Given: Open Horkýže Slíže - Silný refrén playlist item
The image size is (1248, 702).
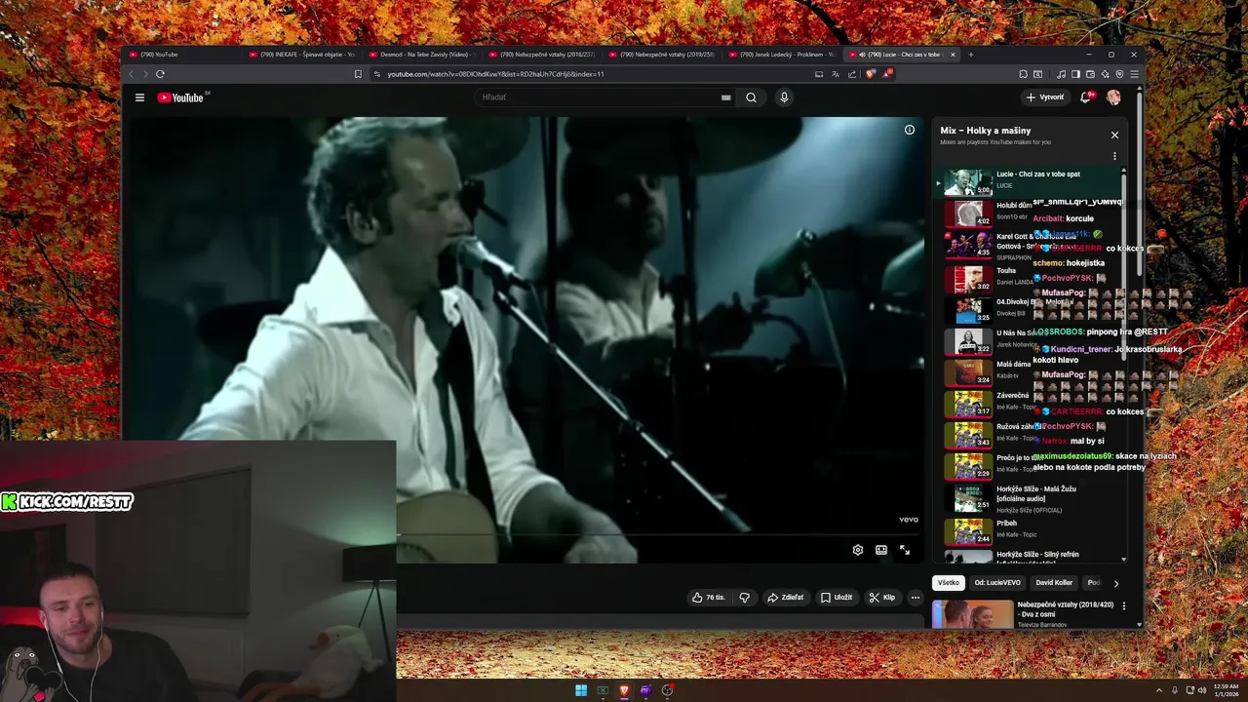Looking at the screenshot, I should (x=1029, y=556).
